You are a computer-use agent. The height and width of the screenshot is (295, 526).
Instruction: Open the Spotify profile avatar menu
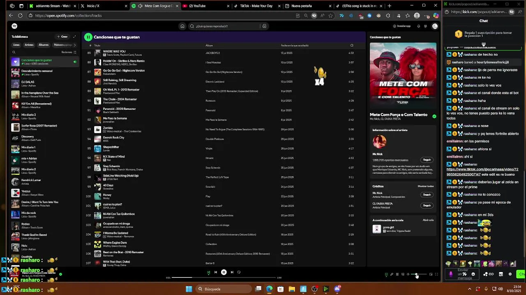pos(434,26)
